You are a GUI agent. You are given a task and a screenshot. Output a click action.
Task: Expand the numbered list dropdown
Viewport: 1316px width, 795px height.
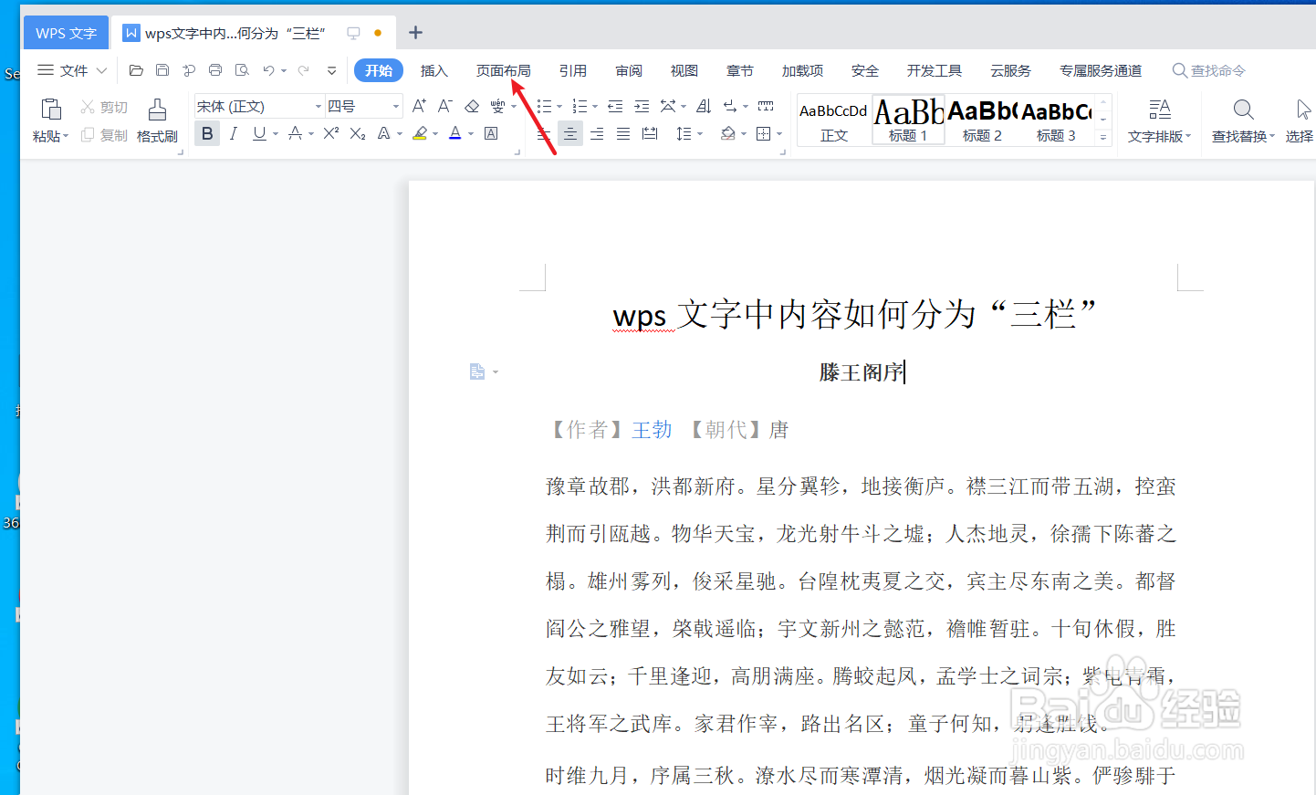pyautogui.click(x=595, y=107)
